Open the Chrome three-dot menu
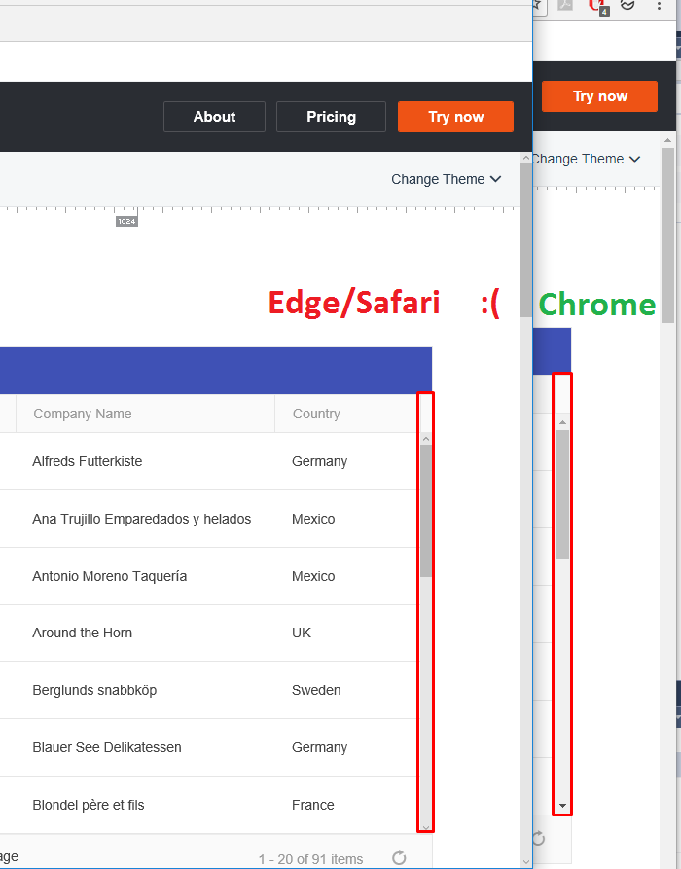Image resolution: width=681 pixels, height=869 pixels. (659, 6)
